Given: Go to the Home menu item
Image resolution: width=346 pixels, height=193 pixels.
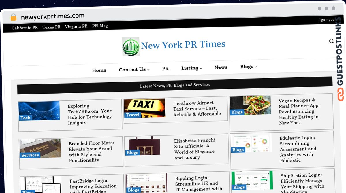Looking at the screenshot, I should tap(99, 70).
